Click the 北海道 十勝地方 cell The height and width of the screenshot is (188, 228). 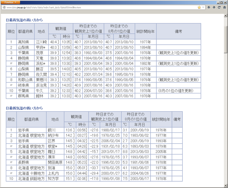pos(32,173)
